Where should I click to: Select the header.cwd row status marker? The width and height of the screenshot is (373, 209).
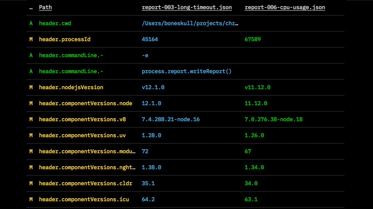[31, 23]
